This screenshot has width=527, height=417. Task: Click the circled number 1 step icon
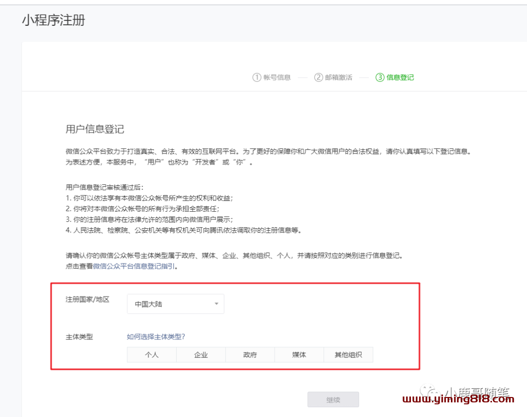[257, 77]
